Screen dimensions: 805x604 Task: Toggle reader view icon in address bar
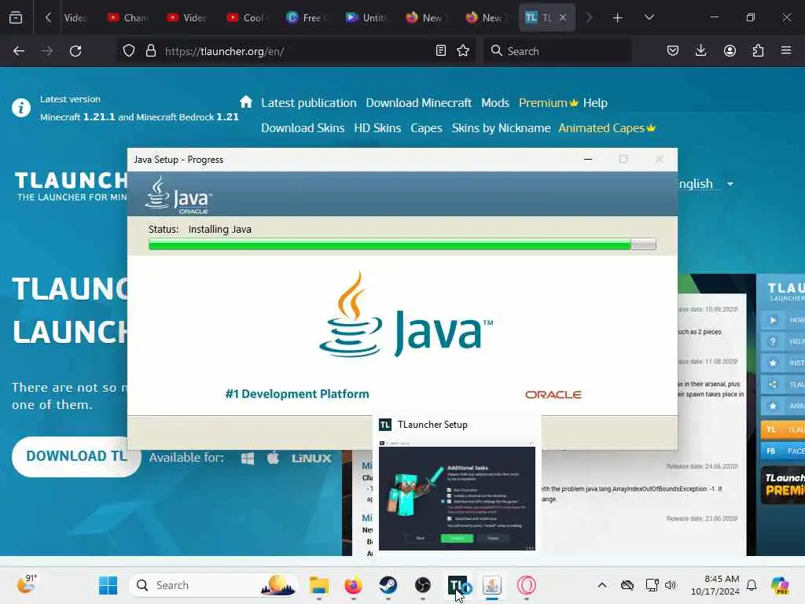440,51
